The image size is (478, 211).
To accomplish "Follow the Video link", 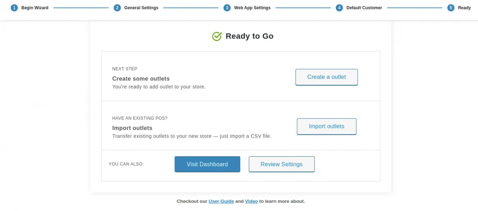I will coord(251,201).
